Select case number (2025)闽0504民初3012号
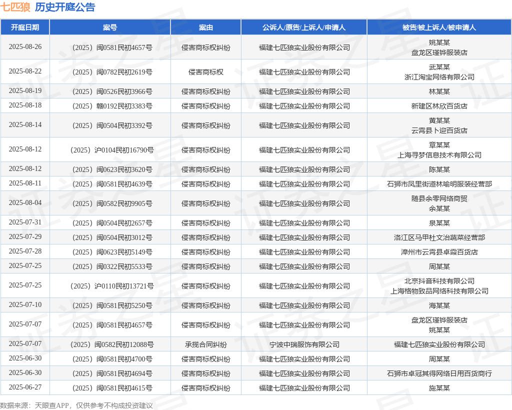The image size is (512, 410). point(112,237)
